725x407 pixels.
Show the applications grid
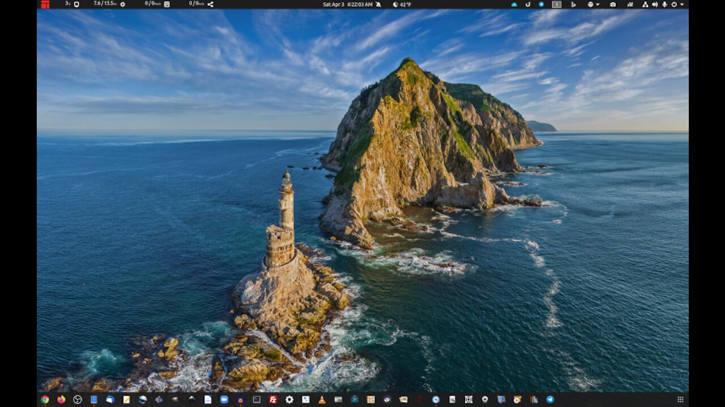(680, 400)
